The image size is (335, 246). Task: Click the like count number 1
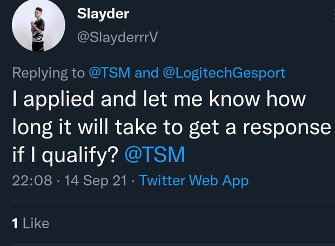click(x=16, y=223)
